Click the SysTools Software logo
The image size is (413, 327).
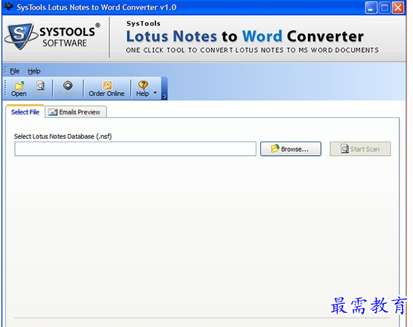53,37
